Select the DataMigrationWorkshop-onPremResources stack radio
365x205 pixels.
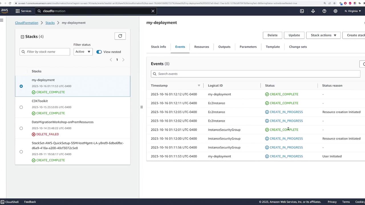[x=21, y=128]
